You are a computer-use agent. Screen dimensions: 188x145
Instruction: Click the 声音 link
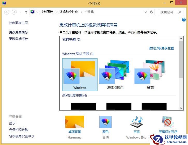[x=137, y=132]
